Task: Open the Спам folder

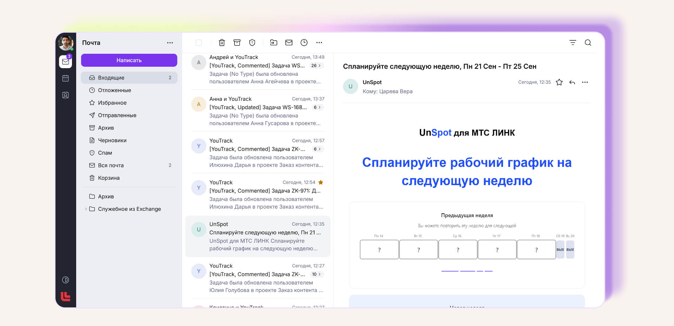Action: [x=129, y=153]
